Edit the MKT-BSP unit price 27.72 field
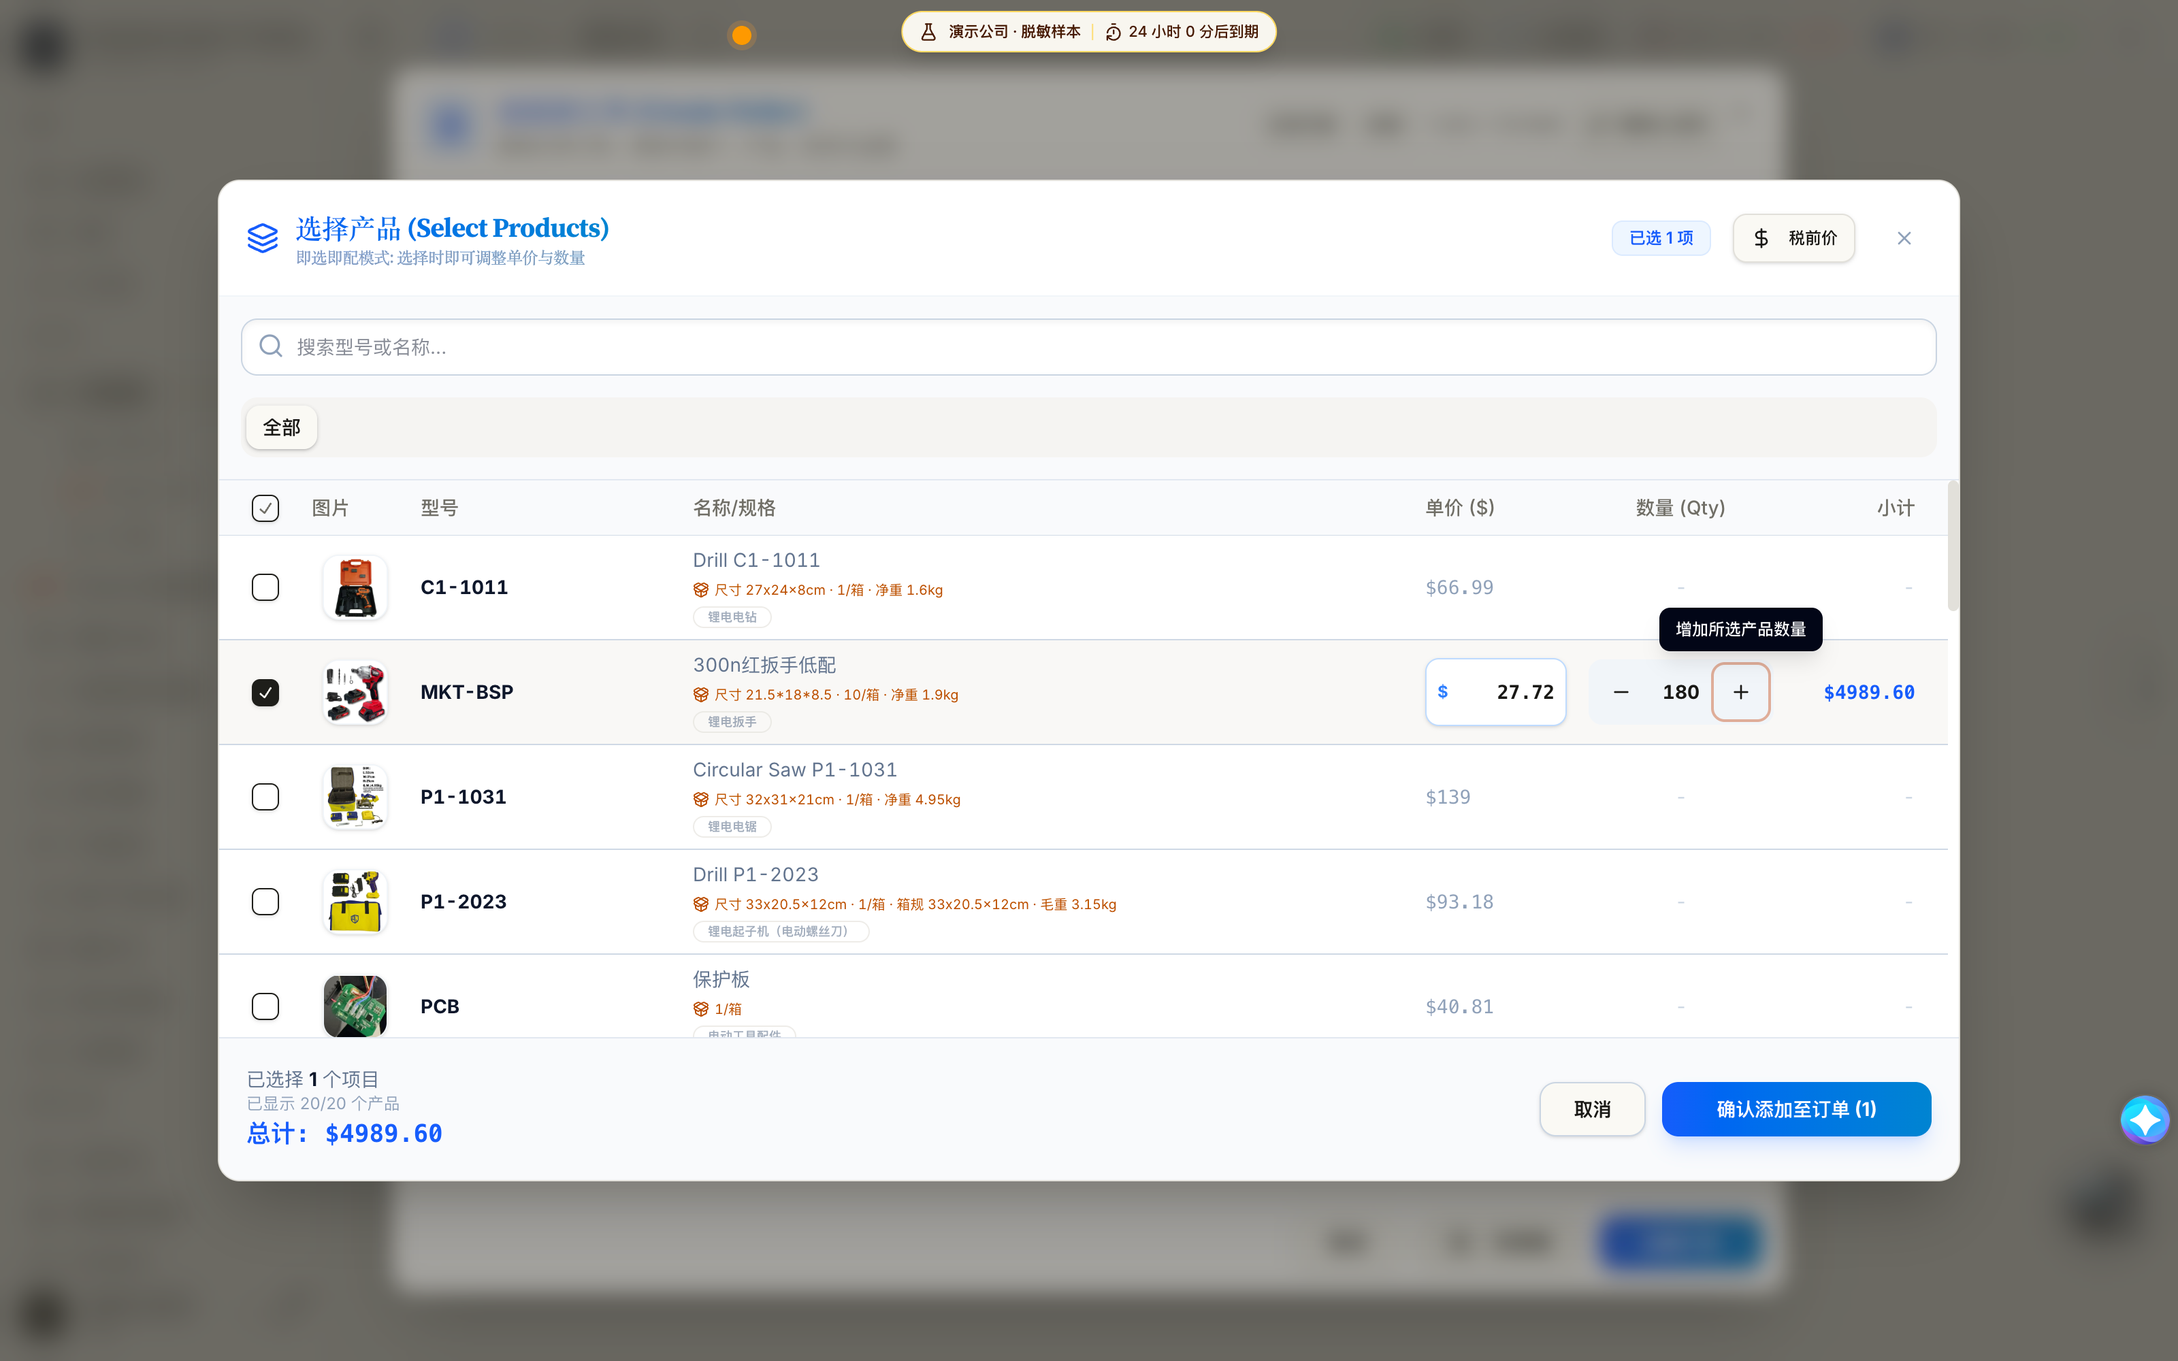 [1495, 692]
